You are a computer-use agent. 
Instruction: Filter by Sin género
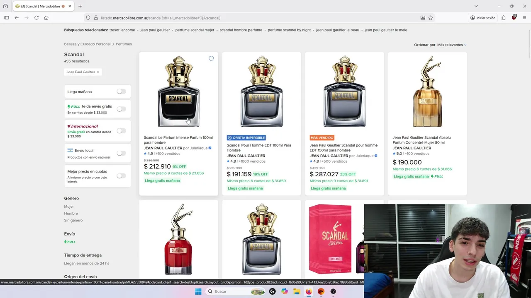point(73,221)
